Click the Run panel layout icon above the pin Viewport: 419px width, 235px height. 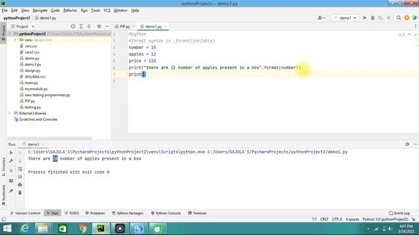pos(11,181)
